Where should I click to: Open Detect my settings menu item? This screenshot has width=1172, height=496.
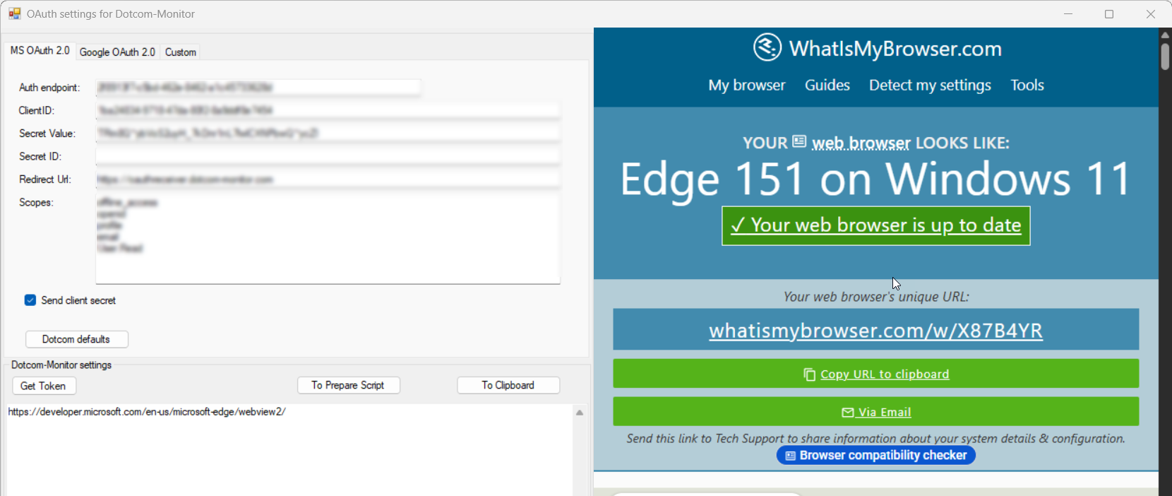(930, 85)
